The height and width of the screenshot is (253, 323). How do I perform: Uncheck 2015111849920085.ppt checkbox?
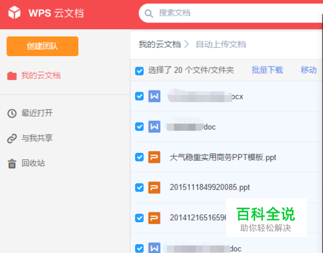[x=140, y=188]
